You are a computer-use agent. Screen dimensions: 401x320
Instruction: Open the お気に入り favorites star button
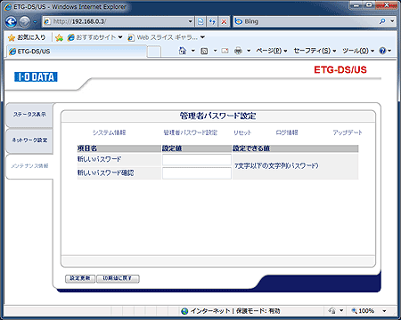(27, 37)
